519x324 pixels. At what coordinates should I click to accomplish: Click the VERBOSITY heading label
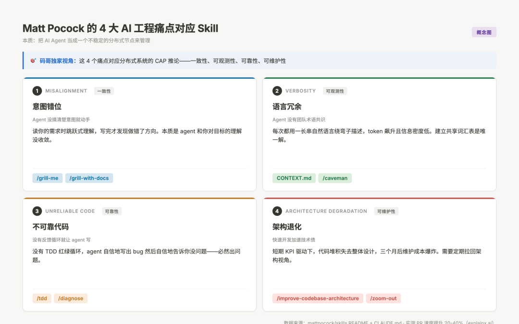[300, 91]
